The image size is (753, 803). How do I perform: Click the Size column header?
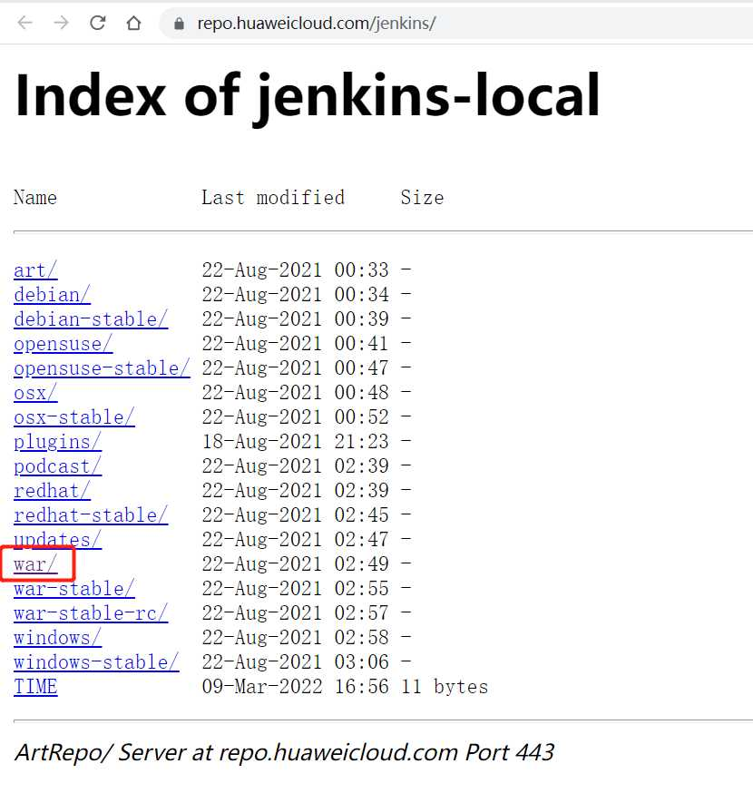tap(422, 198)
